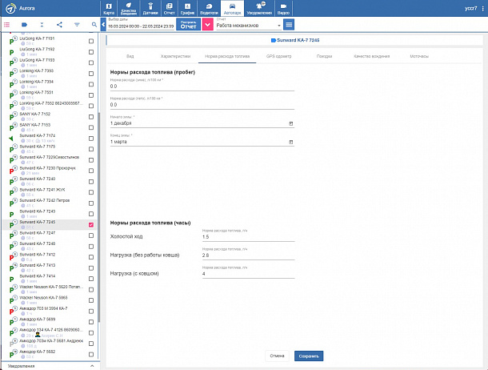This screenshot has width=488, height=370.
Task: Open the График chart section
Action: (x=187, y=8)
